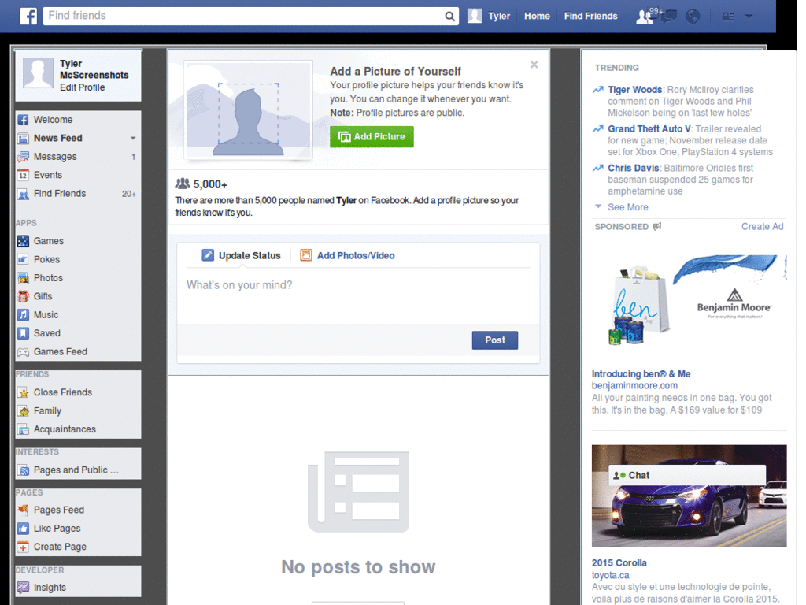This screenshot has height=605, width=806.
Task: Open the Pokes app icon
Action: click(x=23, y=259)
